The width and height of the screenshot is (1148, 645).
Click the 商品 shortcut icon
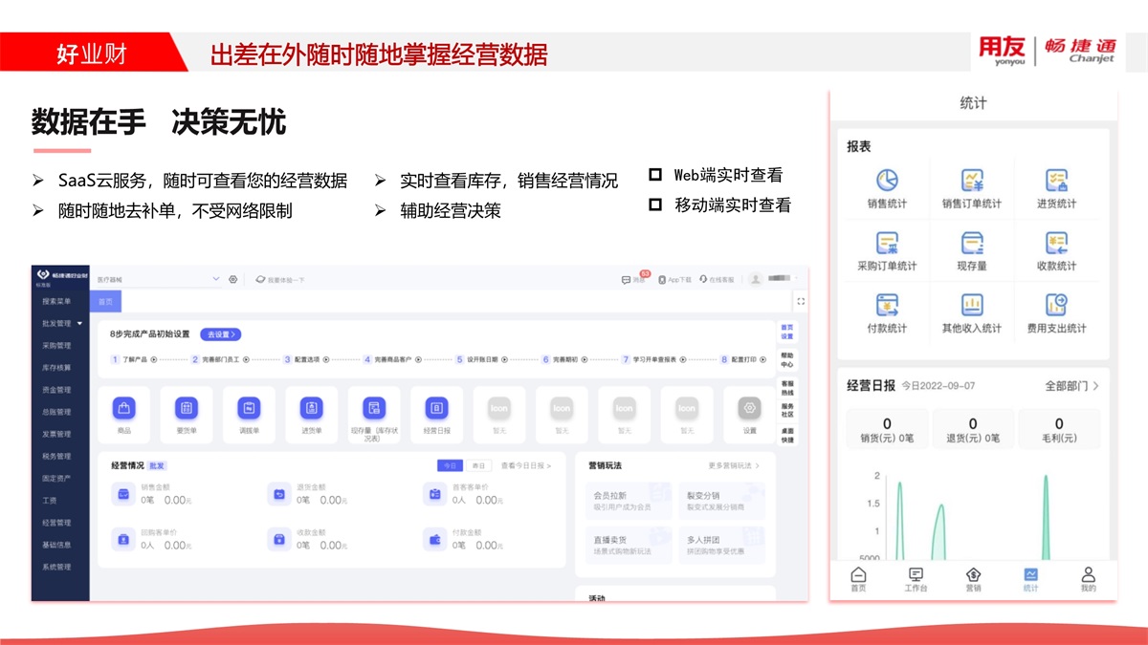(x=124, y=409)
